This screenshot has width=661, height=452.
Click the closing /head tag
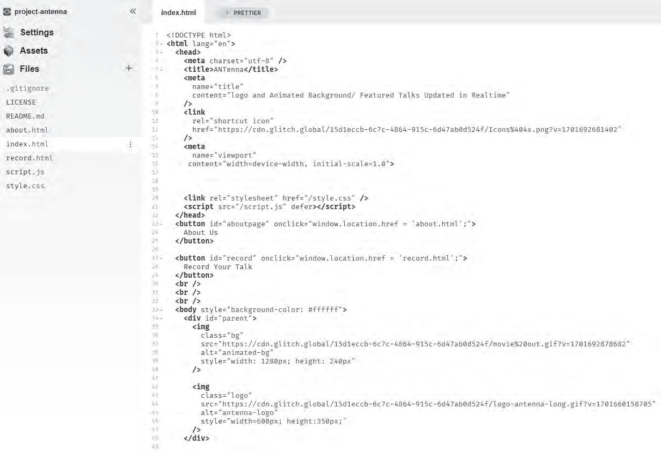(190, 216)
